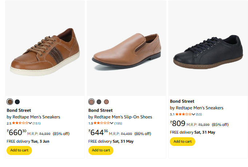This screenshot has width=248, height=167.
Task: Click the 2.5 rating stars icon
Action: tap(20, 123)
